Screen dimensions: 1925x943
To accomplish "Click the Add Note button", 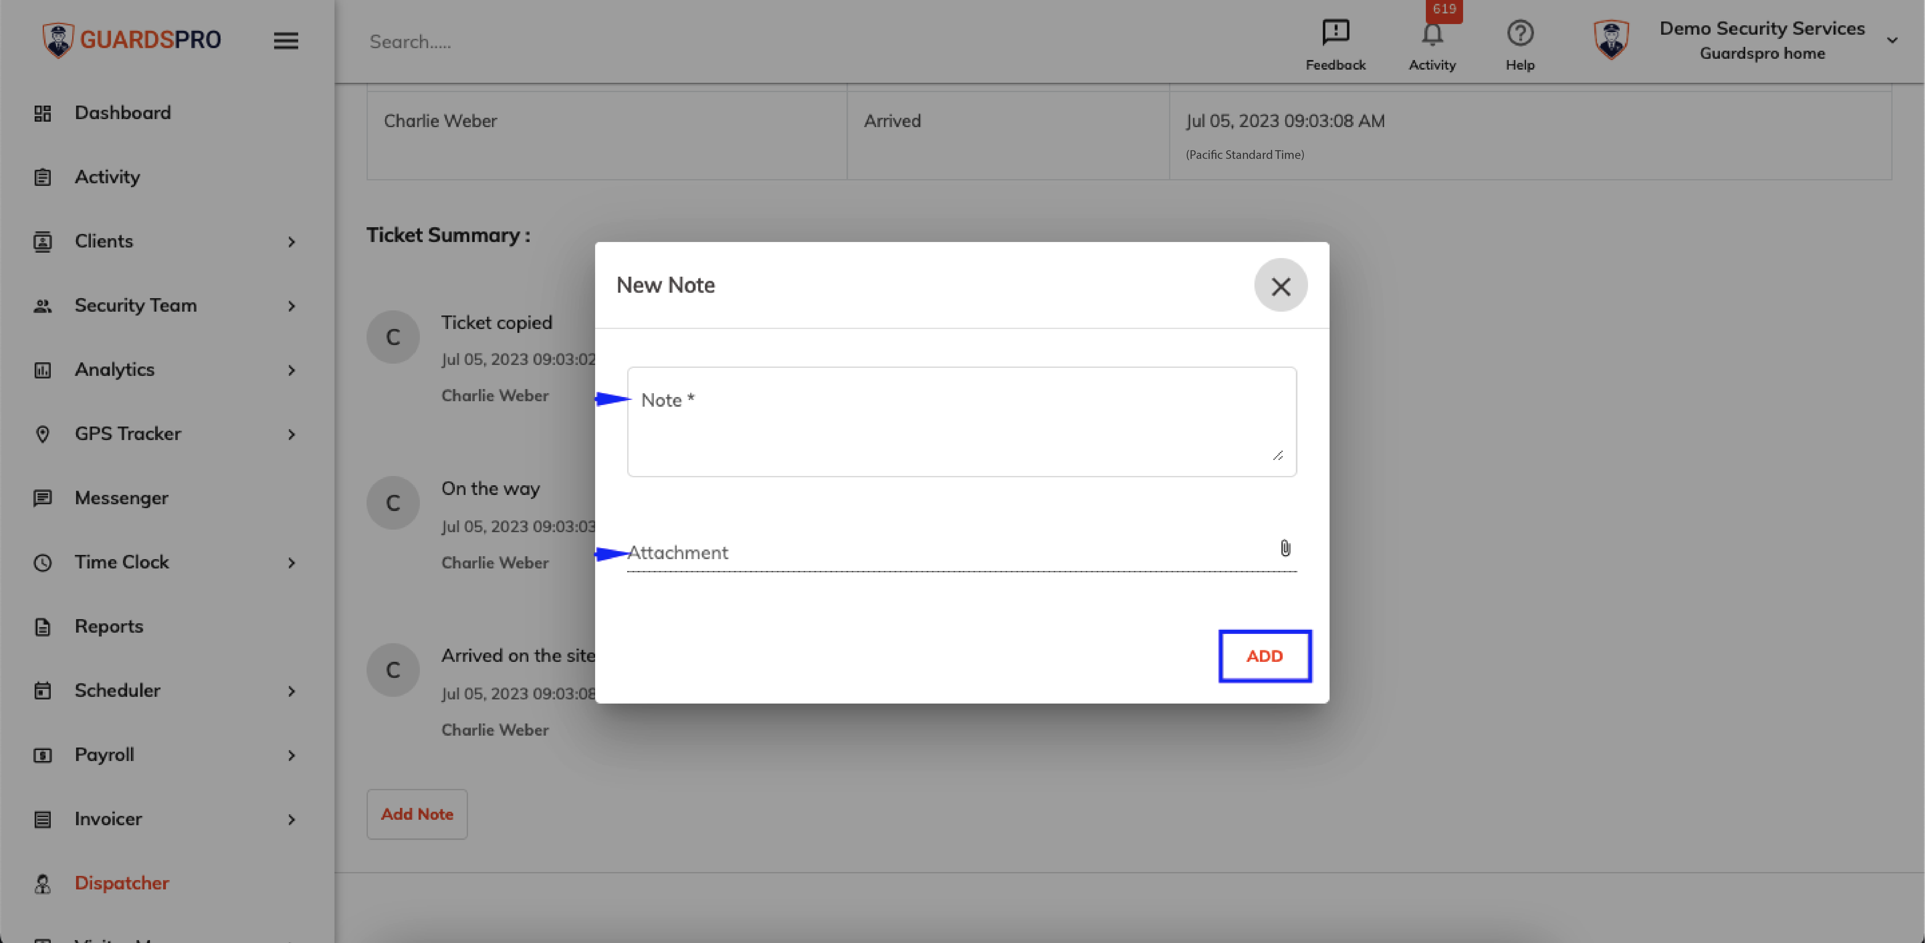I will point(417,815).
